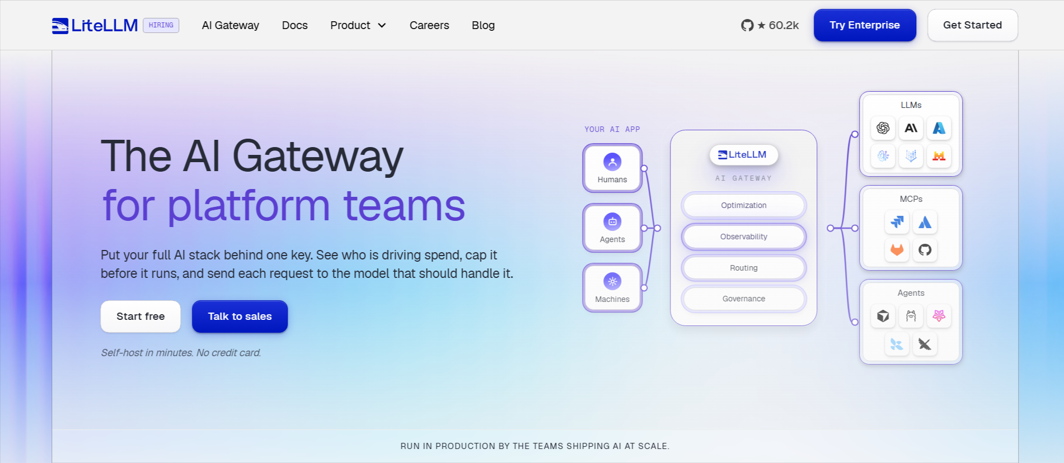
Task: Click the pink flower icon in the Agents panel
Action: [x=939, y=316]
